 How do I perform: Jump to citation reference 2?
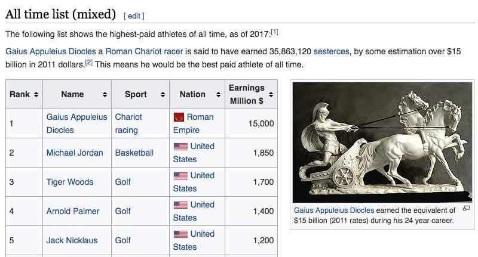88,63
